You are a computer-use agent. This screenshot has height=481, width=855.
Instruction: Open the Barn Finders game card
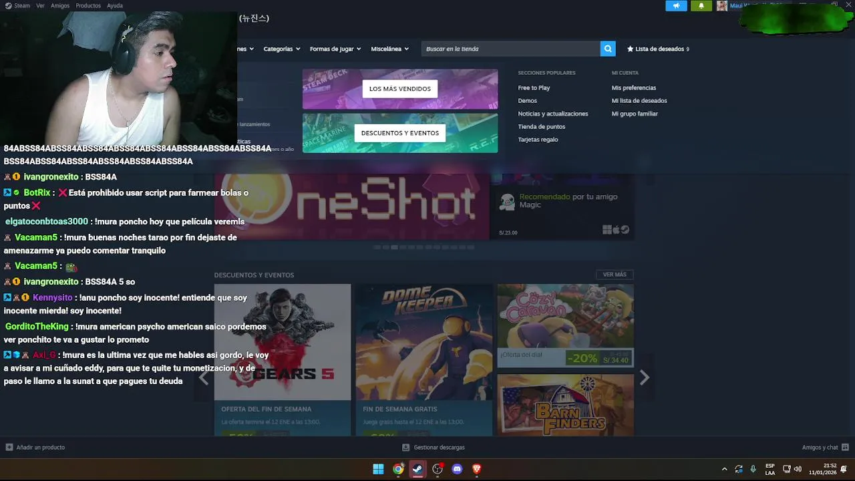coord(566,405)
